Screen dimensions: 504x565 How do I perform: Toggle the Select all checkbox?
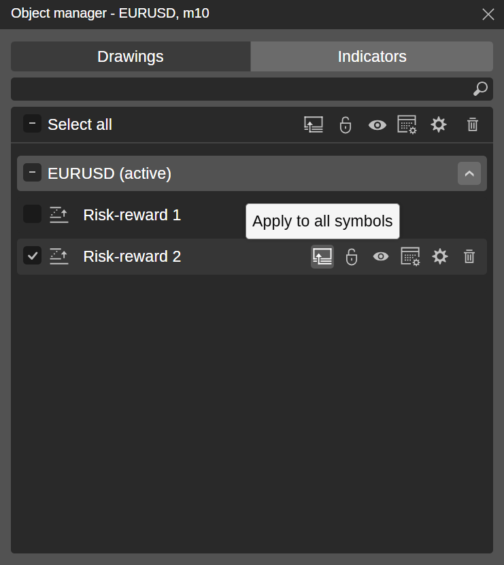tap(32, 124)
